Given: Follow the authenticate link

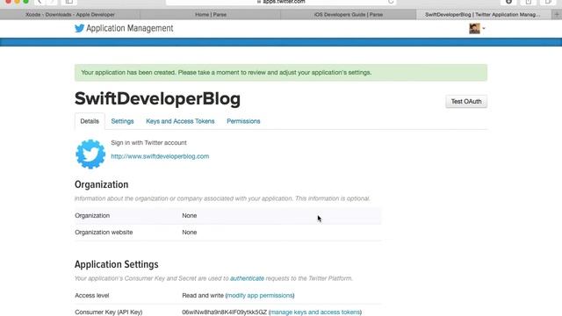Looking at the screenshot, I should point(247,278).
